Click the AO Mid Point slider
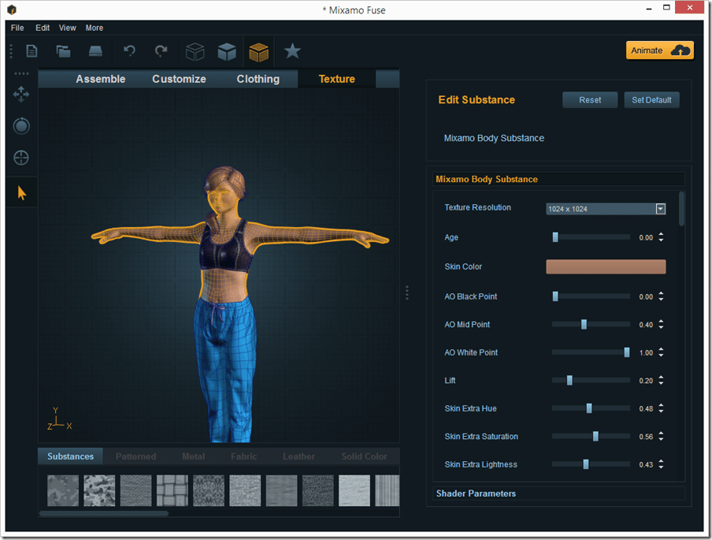 click(x=591, y=325)
